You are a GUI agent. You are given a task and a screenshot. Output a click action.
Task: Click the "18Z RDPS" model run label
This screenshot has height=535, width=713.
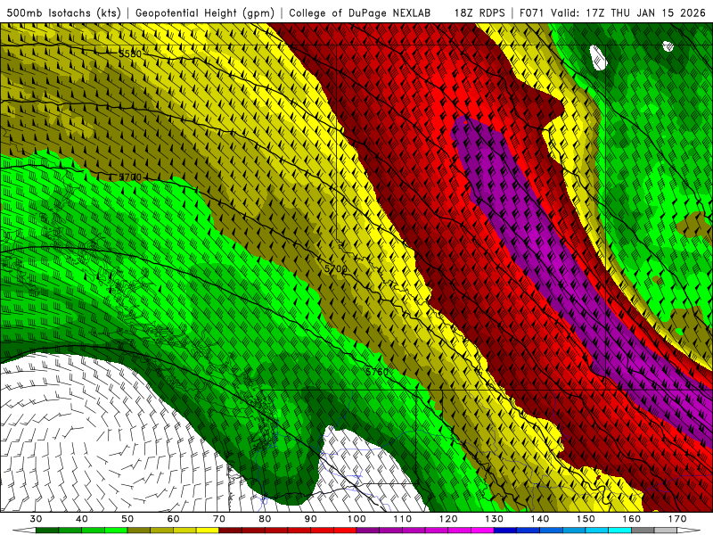click(479, 12)
